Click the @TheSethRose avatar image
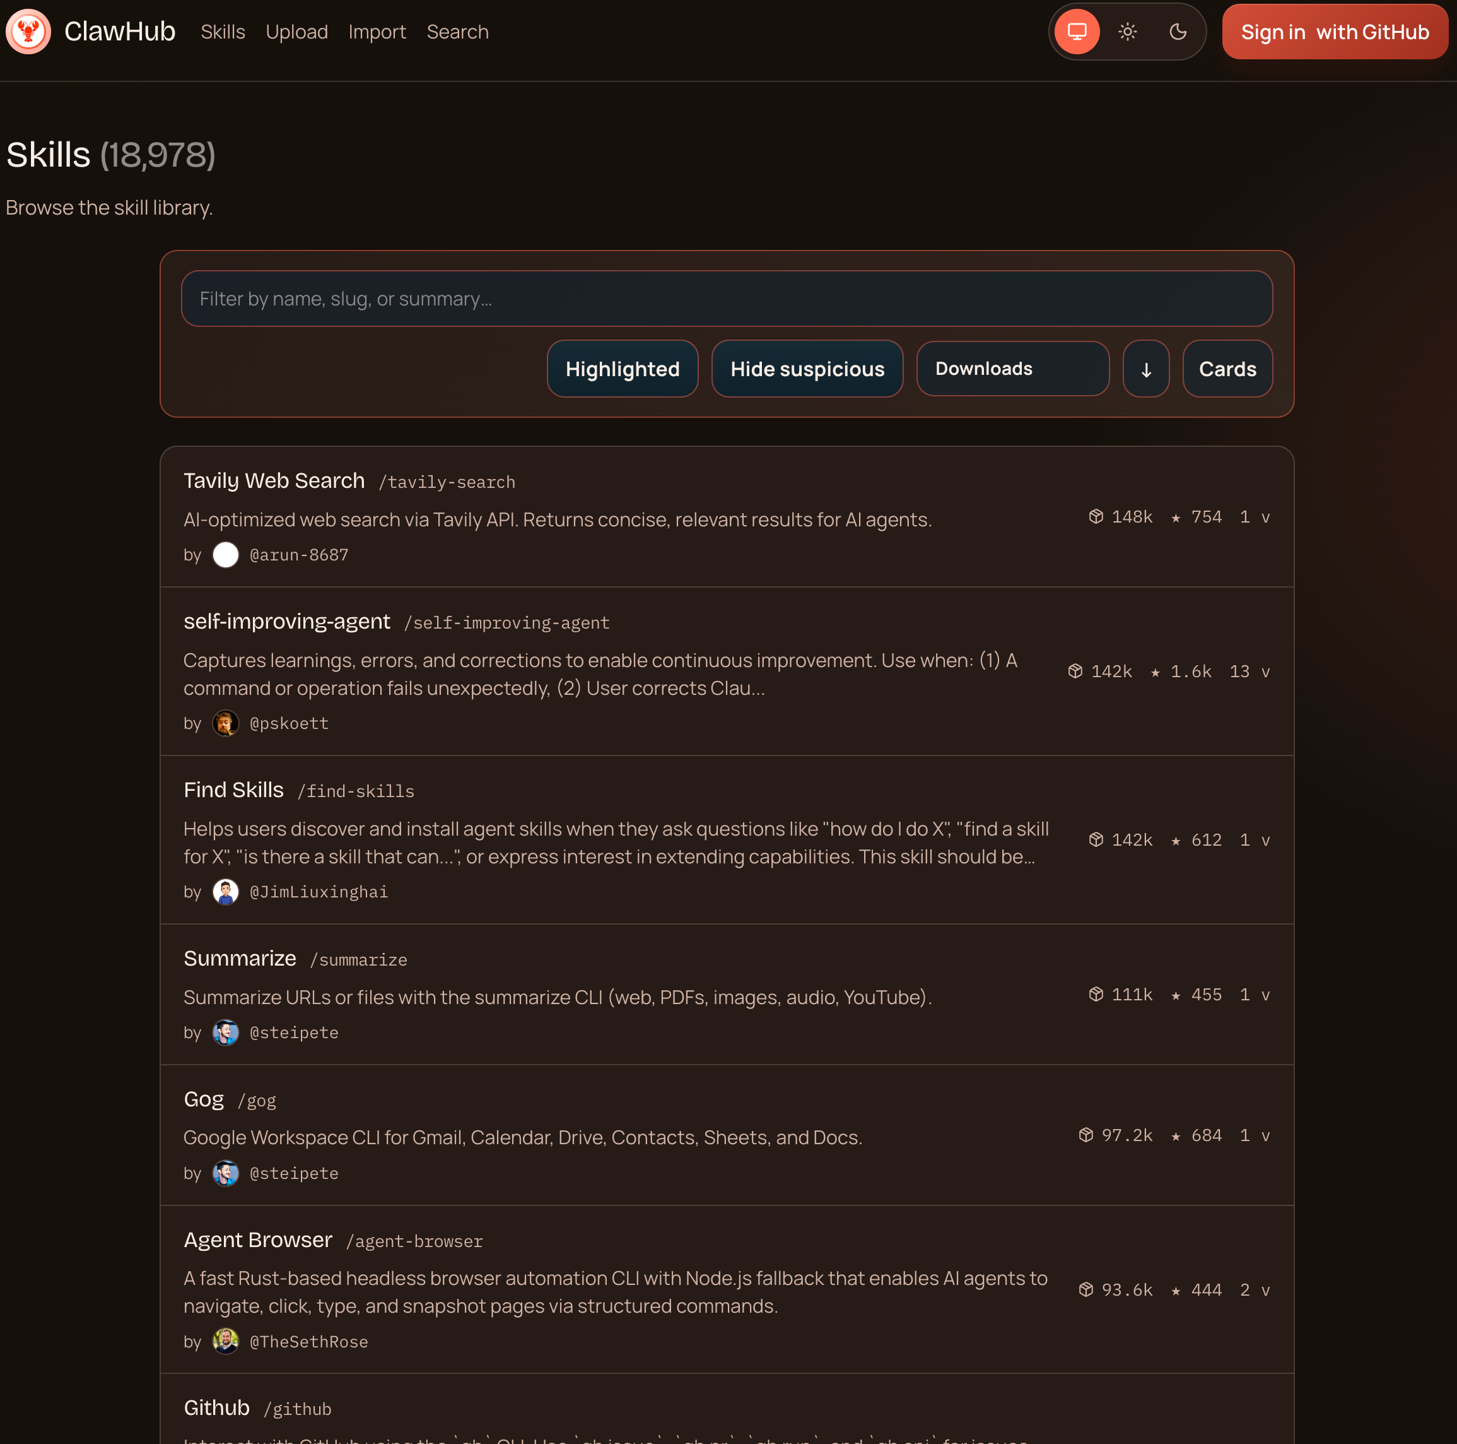The width and height of the screenshot is (1457, 1444). coord(226,1340)
